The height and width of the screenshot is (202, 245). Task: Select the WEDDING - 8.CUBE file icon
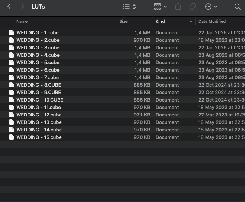pos(12,85)
